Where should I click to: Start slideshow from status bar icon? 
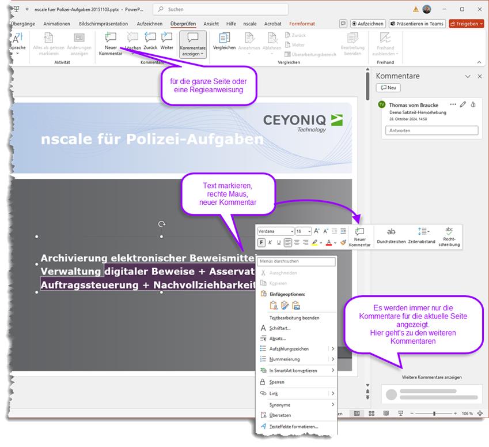tap(401, 414)
